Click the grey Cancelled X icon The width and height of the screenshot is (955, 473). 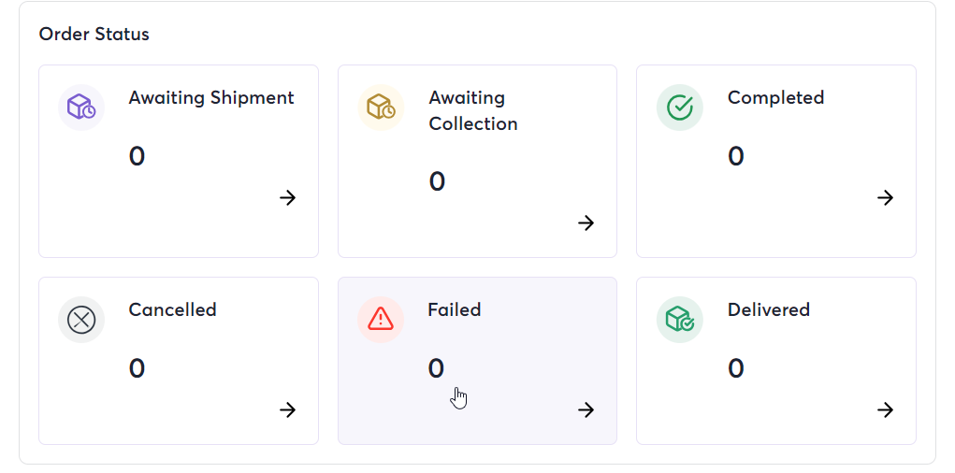point(81,320)
